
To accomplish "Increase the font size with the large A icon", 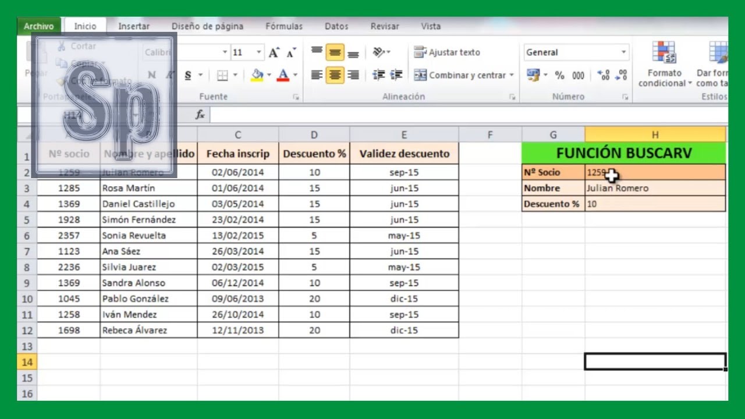I will click(x=274, y=52).
